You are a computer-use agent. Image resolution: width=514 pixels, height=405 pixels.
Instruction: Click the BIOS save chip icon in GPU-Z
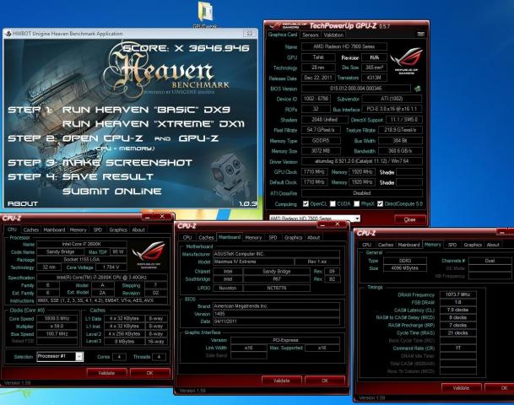pos(417,89)
